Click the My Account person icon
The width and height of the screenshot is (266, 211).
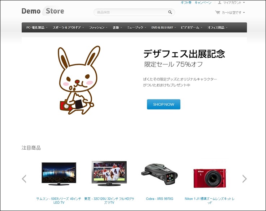(x=219, y=3)
